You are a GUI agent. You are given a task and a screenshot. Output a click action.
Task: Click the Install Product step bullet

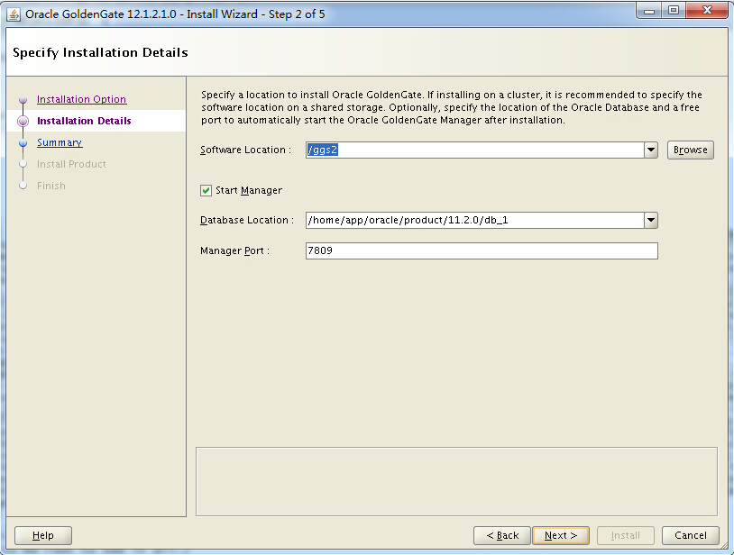[23, 165]
